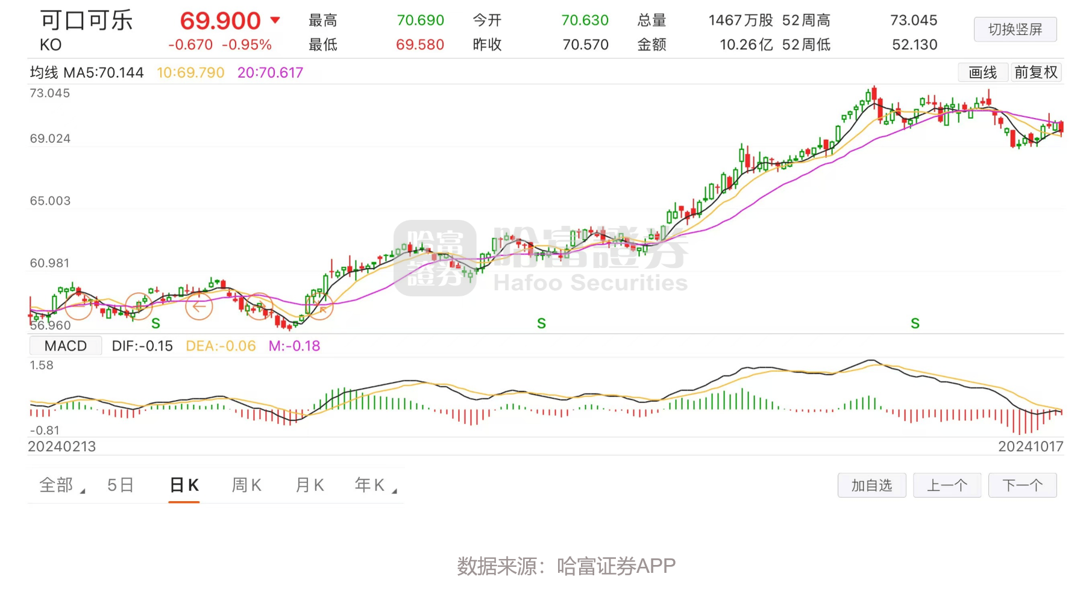Click the 10:69.790 moving average label

(x=190, y=73)
